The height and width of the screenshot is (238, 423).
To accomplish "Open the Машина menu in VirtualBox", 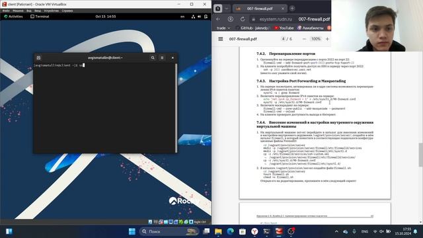I will click(x=18, y=11).
